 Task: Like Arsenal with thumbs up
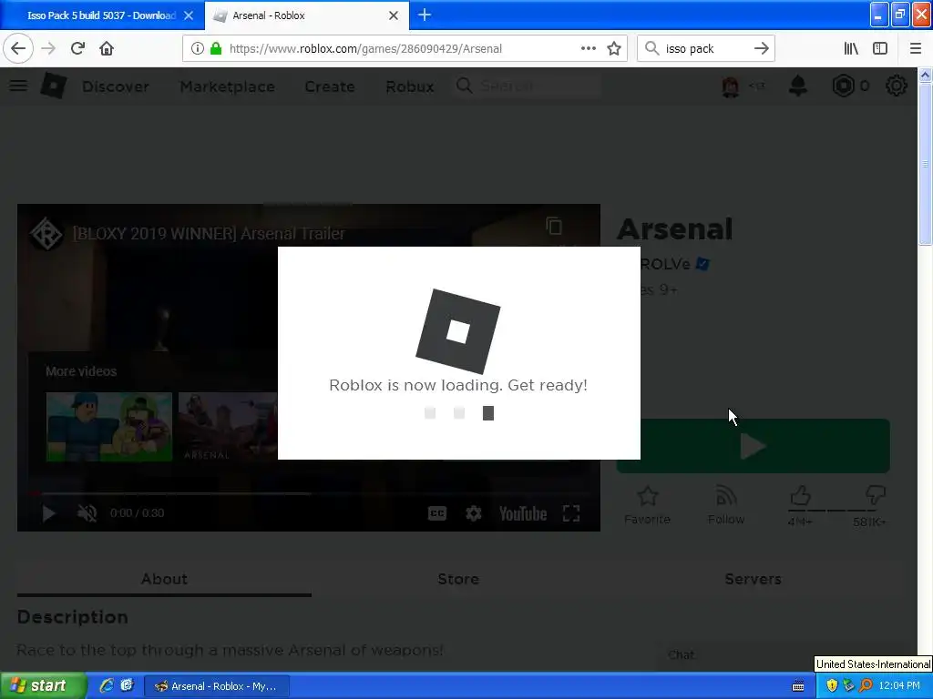(x=800, y=495)
